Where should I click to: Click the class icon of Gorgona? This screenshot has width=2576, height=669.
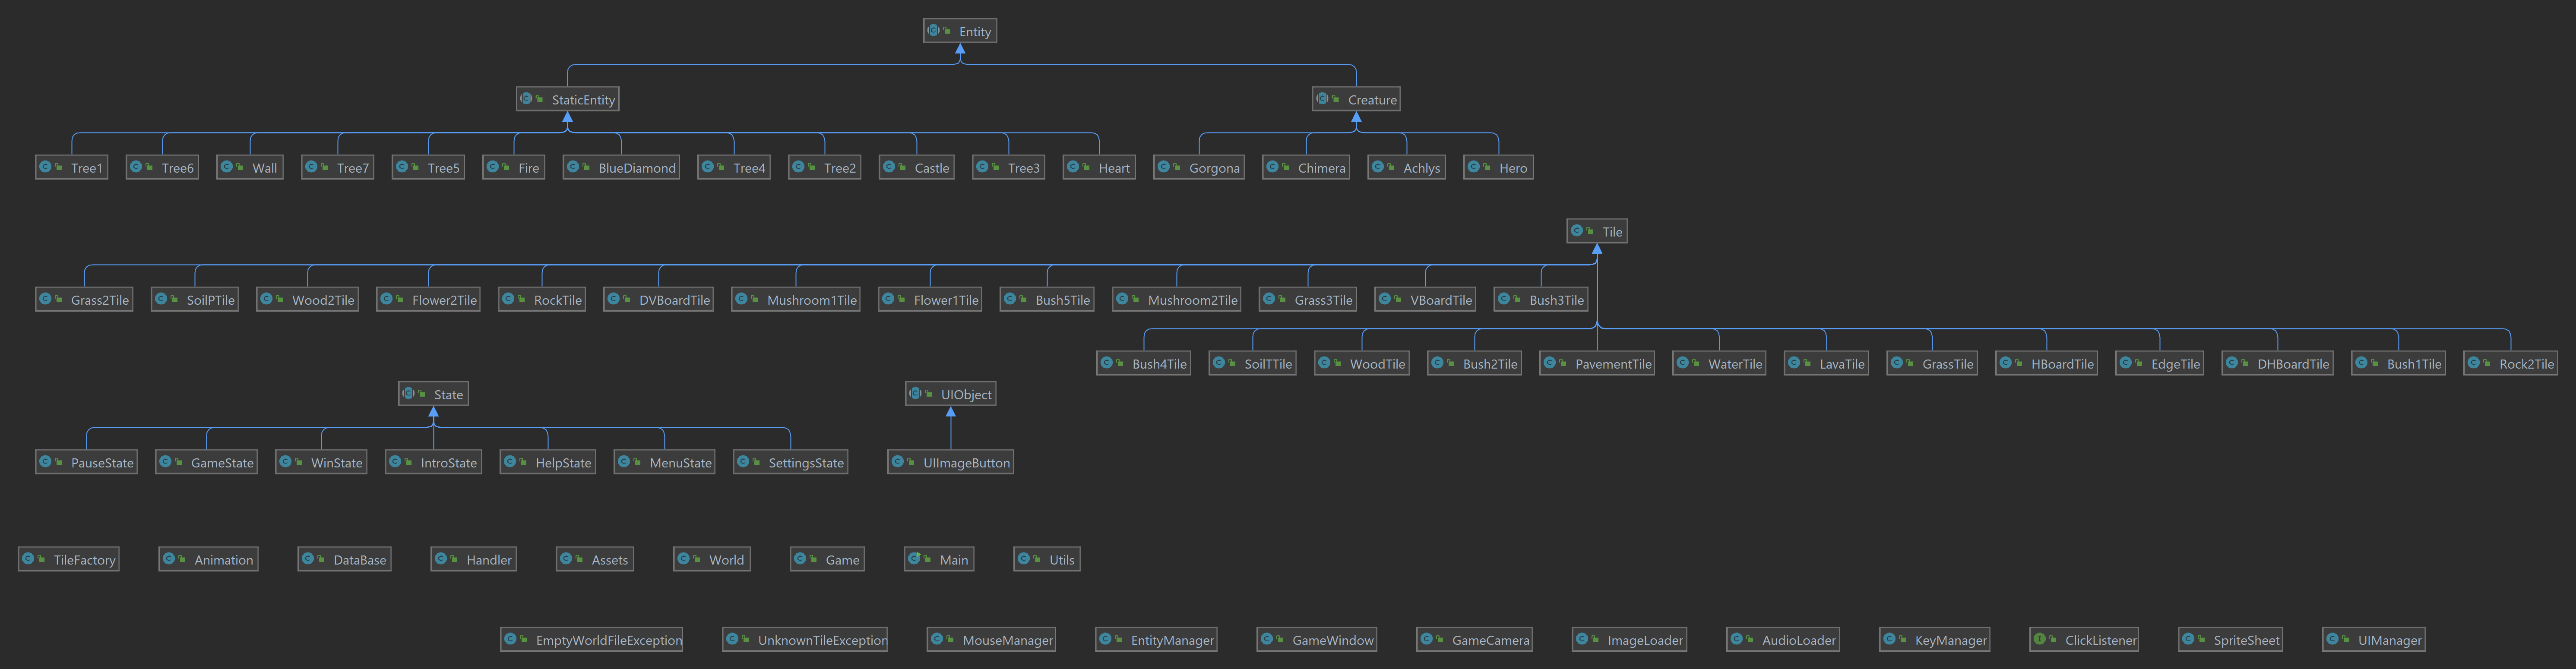point(1164,167)
